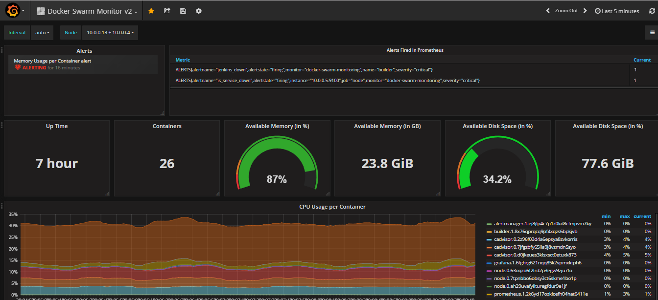Click the Interval variable label

17,33
